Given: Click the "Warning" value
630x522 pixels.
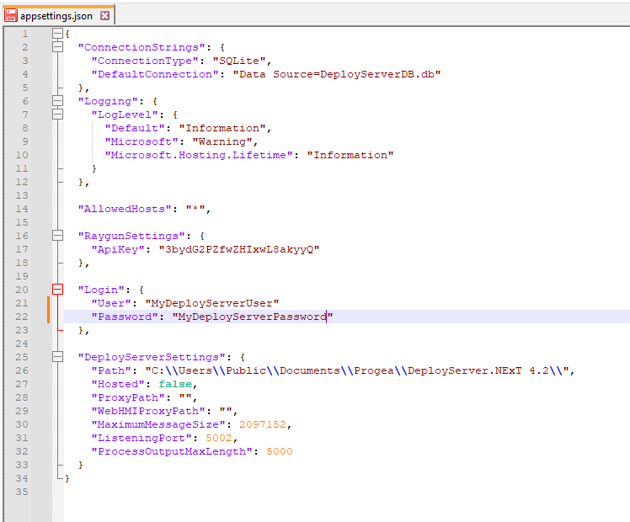Looking at the screenshot, I should coord(222,141).
